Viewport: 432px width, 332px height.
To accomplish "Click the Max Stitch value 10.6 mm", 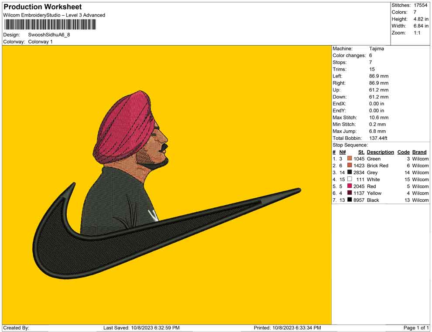I will 379,118.
